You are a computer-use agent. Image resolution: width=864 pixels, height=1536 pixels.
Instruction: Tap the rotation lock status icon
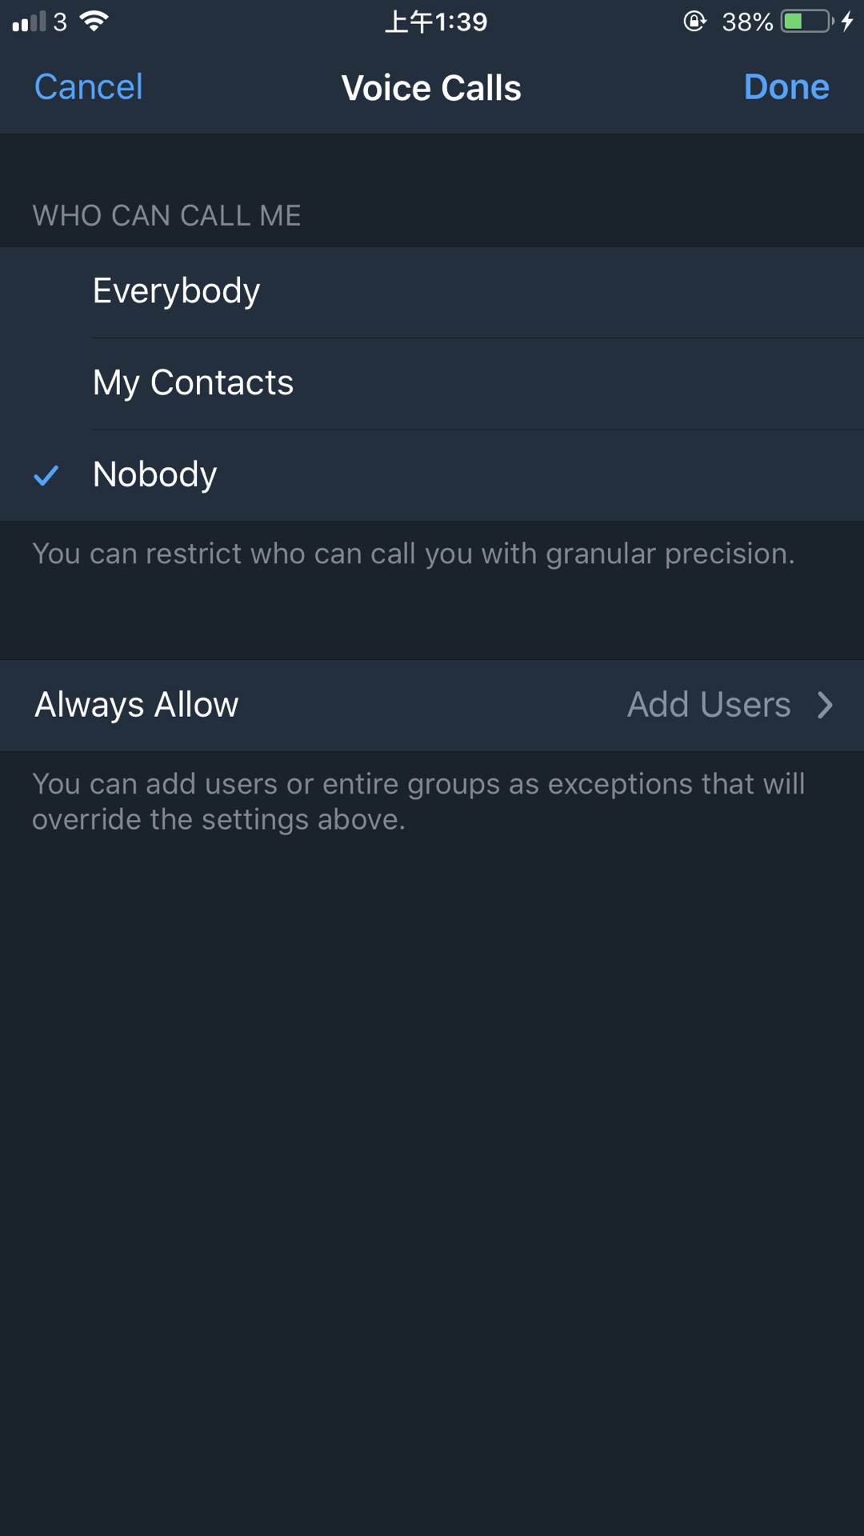pyautogui.click(x=694, y=22)
